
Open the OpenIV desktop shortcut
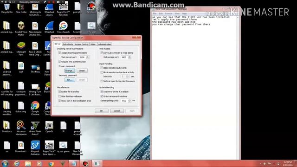coord(49,127)
